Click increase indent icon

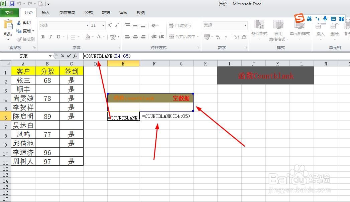[x=161, y=37]
